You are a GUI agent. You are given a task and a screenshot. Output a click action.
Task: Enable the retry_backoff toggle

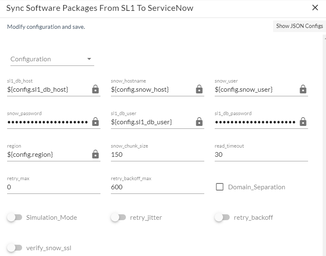pos(222,217)
